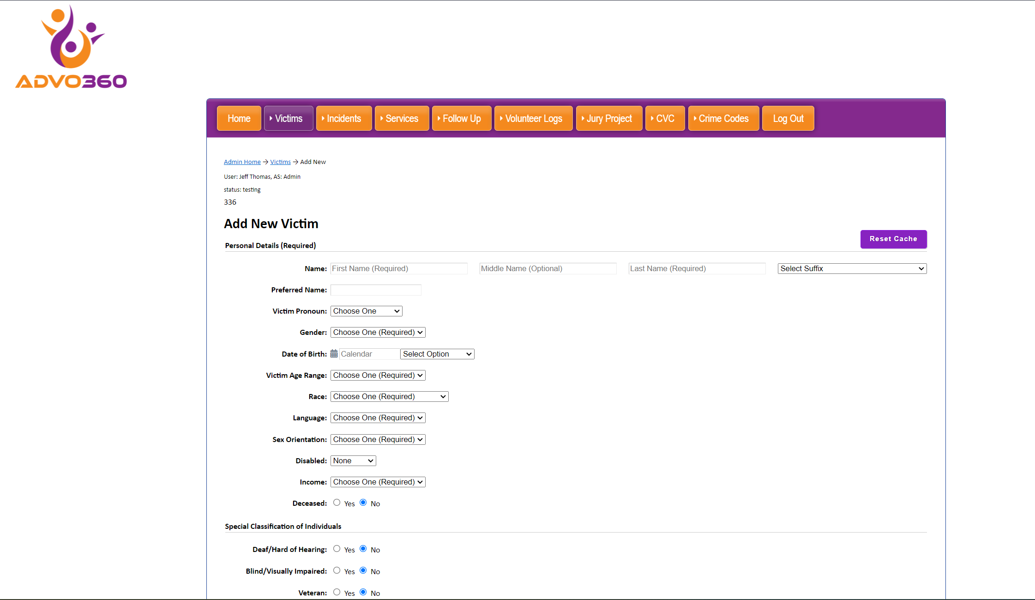This screenshot has height=600, width=1035.
Task: Follow the Victims breadcrumb link
Action: pos(280,162)
